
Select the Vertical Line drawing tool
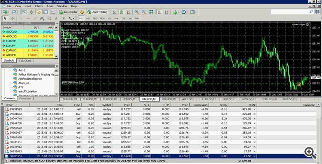(21, 18)
